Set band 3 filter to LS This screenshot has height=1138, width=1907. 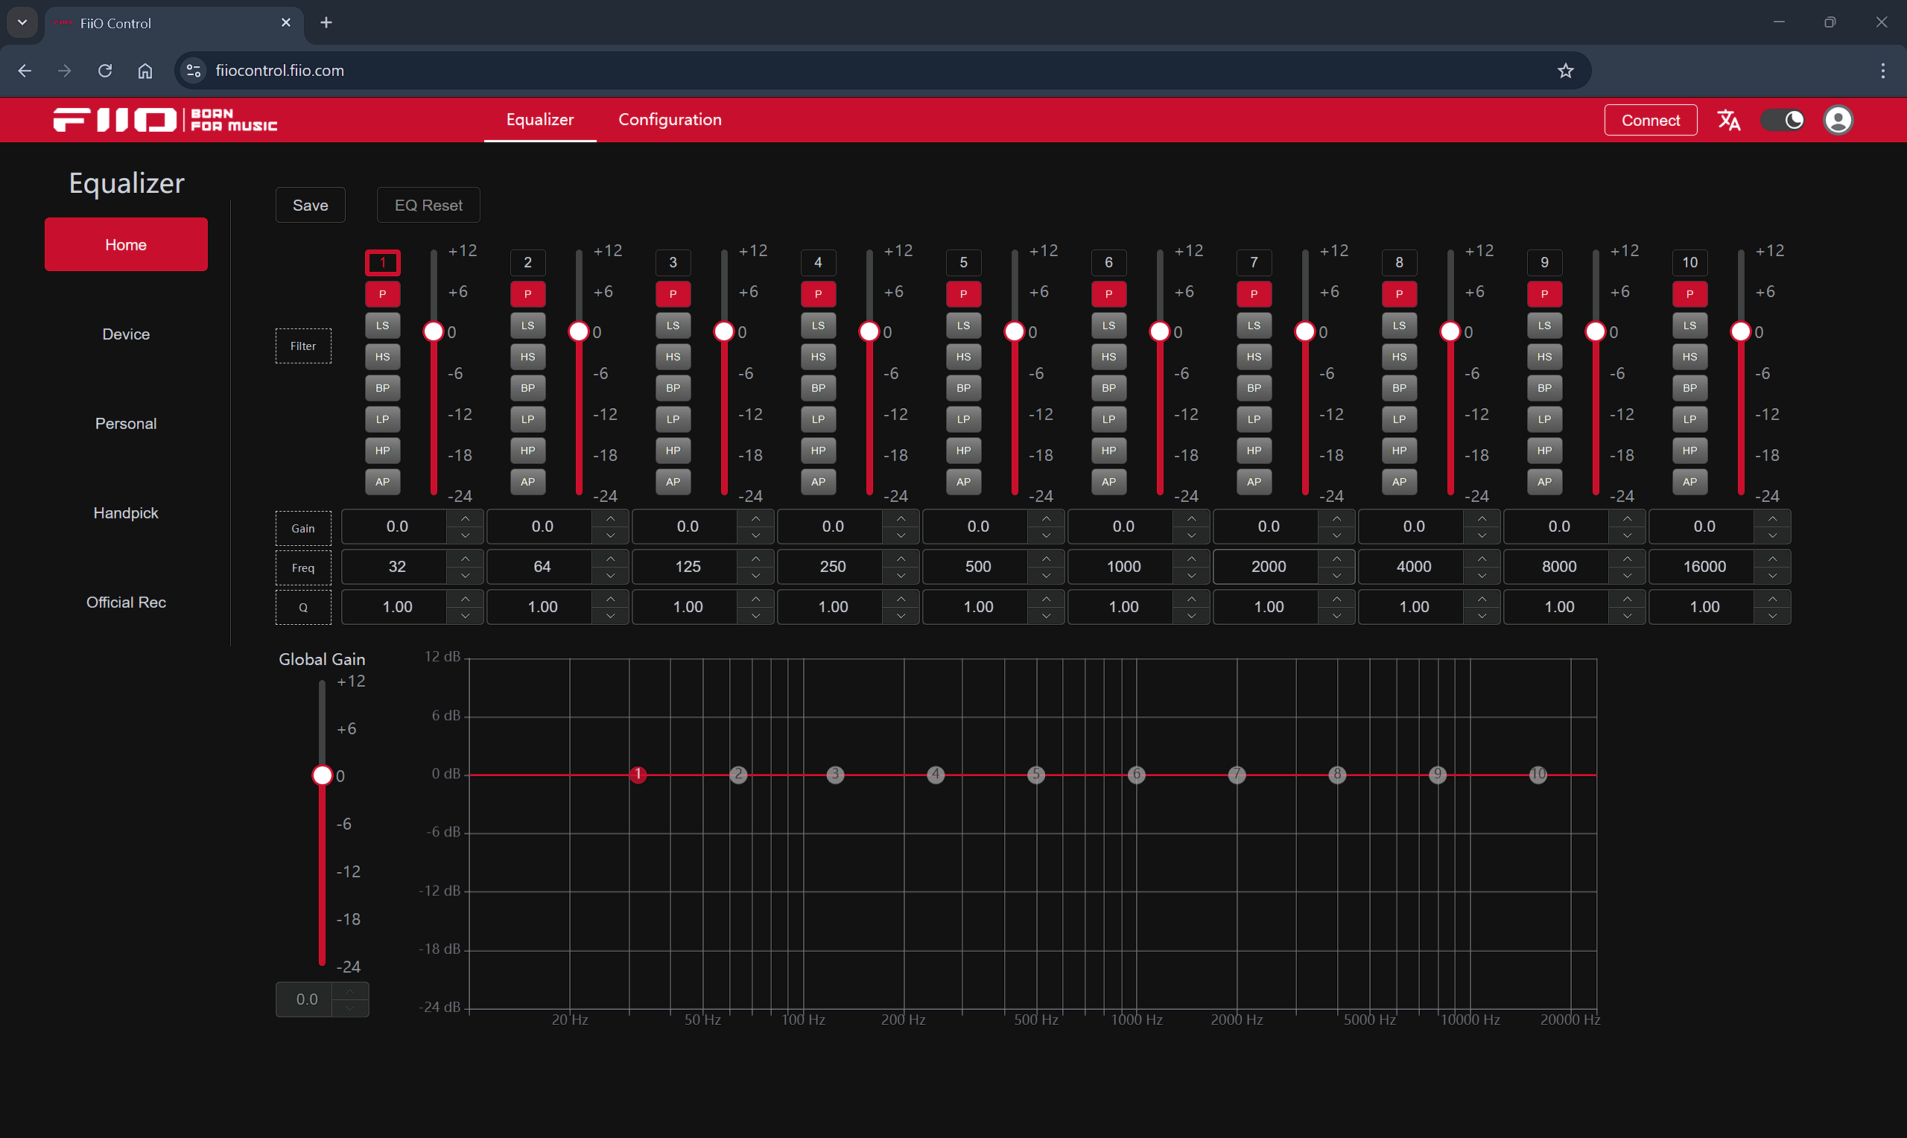click(x=673, y=325)
